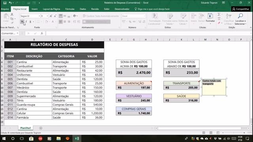Click the Copy icon
This screenshot has width=253, height=142.
(12, 19)
